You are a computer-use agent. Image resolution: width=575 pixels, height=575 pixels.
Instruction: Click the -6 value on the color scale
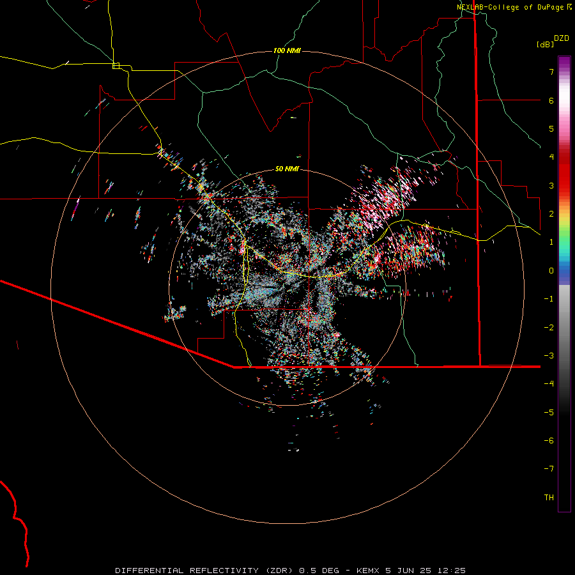point(549,441)
